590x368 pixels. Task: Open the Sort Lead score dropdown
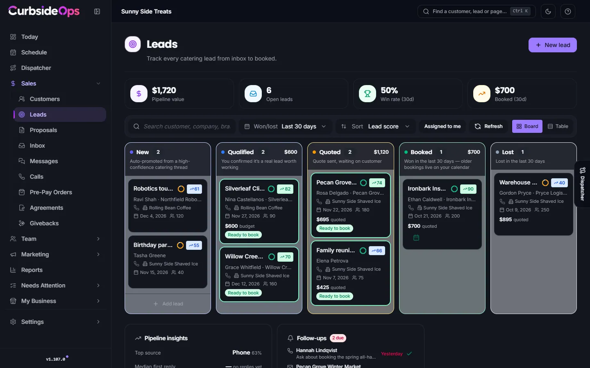click(376, 126)
